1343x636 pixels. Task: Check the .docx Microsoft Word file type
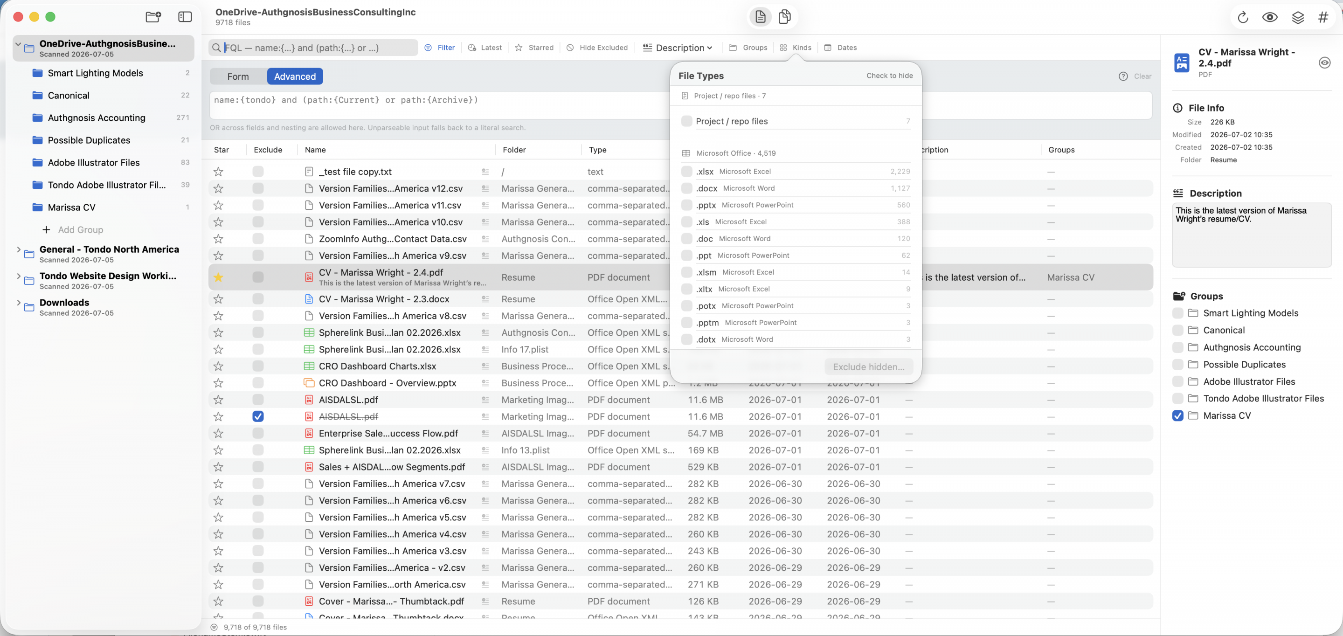coord(686,188)
